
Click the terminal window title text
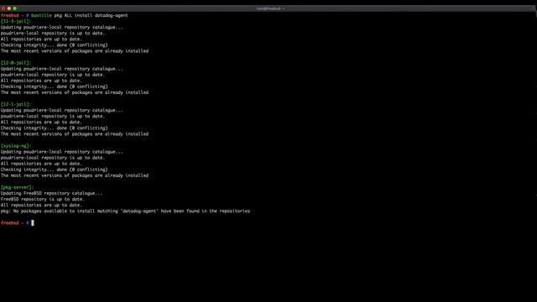[270, 8]
